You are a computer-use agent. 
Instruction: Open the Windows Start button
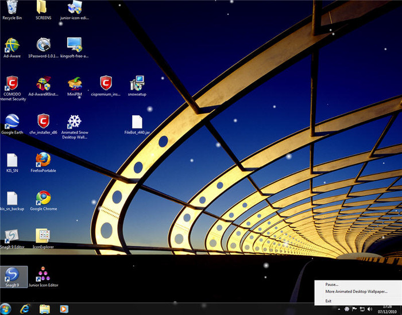(x=6, y=309)
